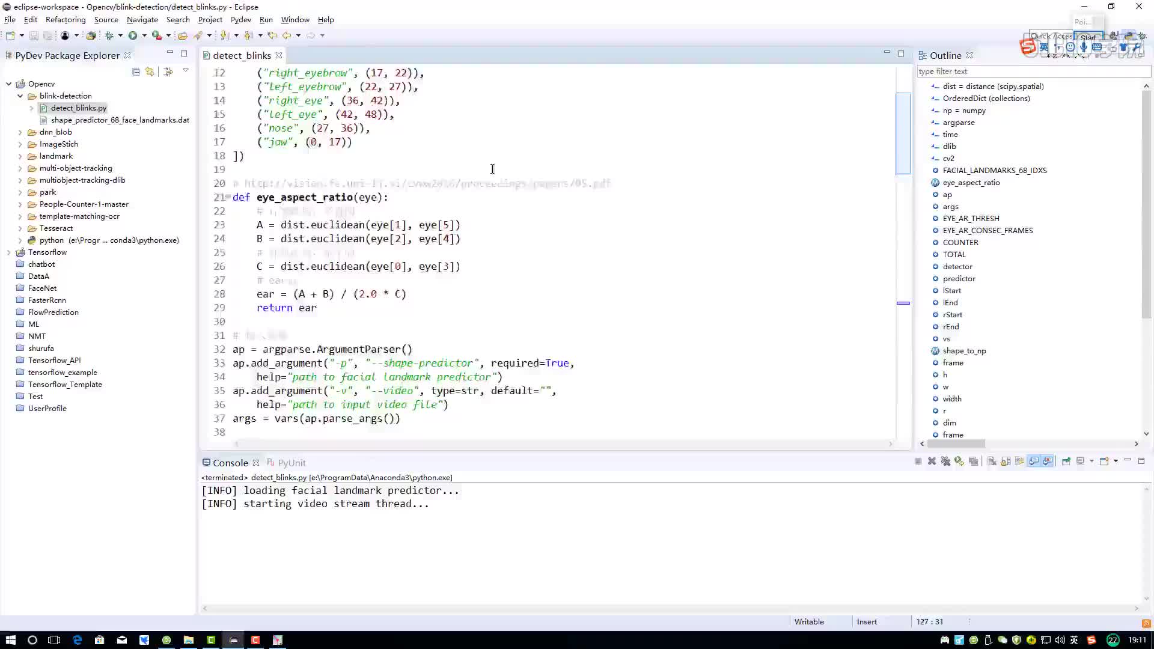Click the Open Type folder icon

(x=183, y=35)
